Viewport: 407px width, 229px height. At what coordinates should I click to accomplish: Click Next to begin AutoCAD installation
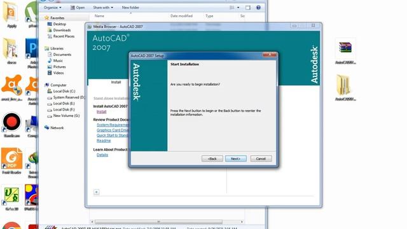tap(236, 158)
